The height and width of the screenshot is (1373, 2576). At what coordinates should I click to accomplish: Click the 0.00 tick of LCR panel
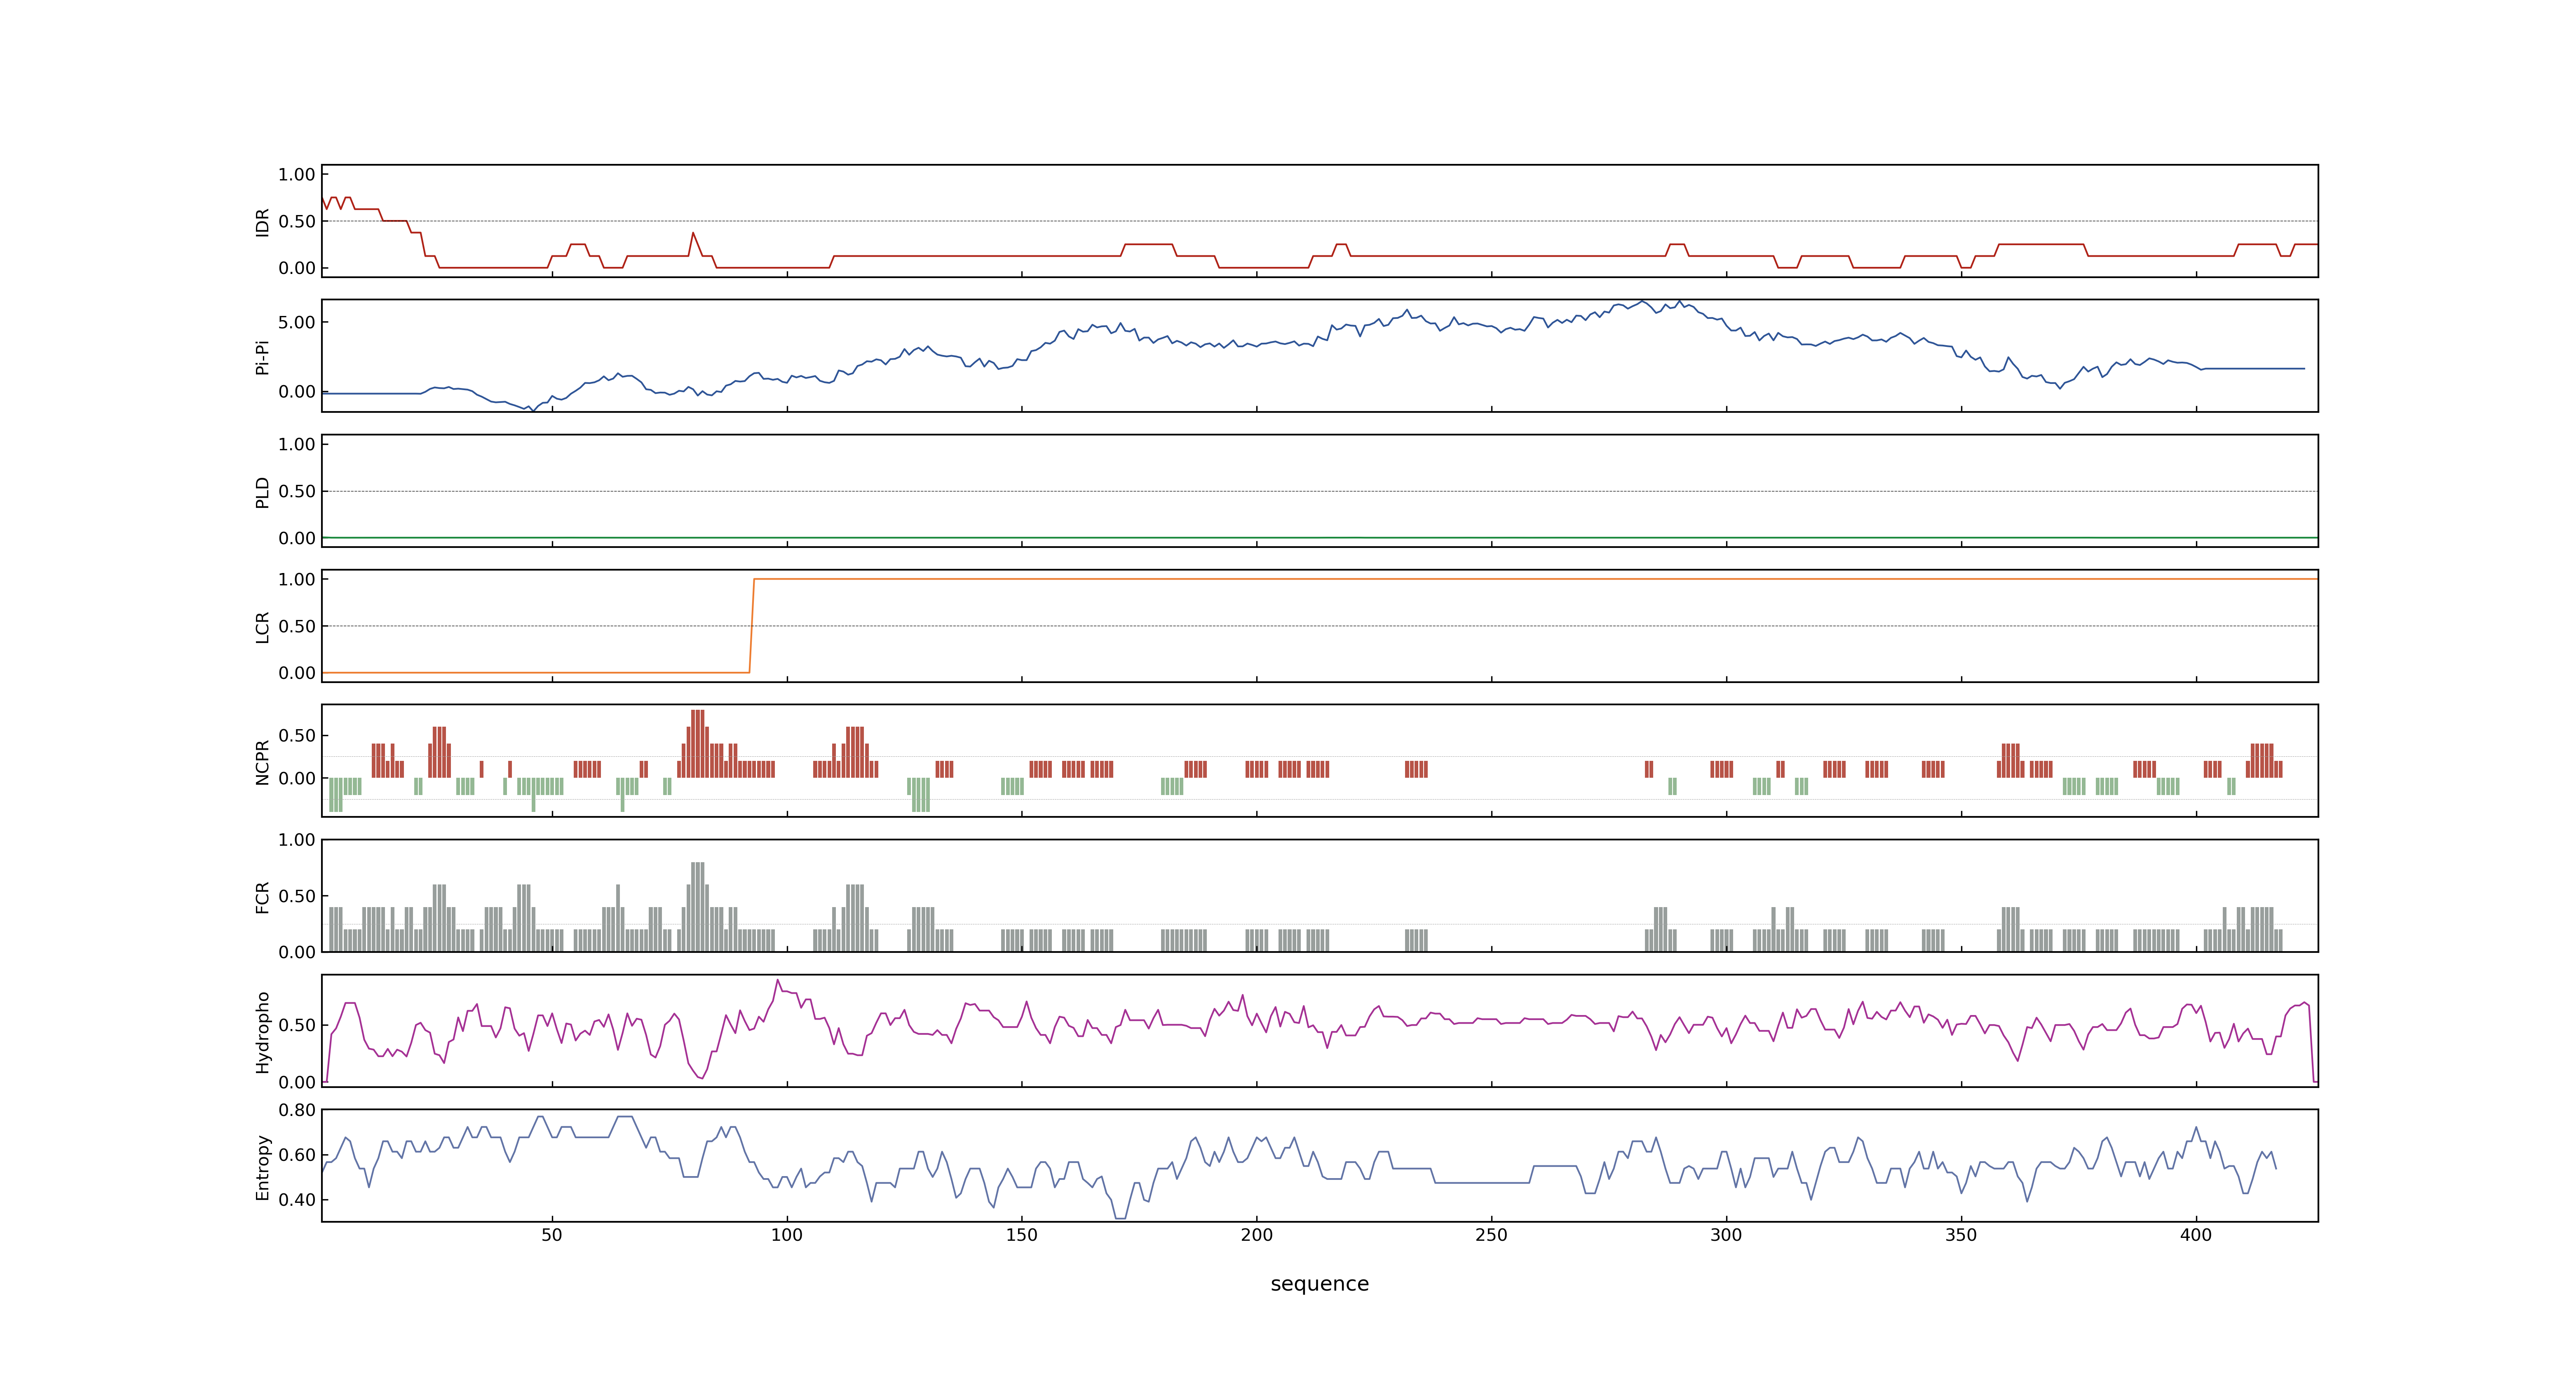(x=297, y=674)
